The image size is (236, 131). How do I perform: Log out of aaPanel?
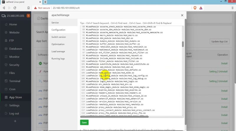[14, 114]
